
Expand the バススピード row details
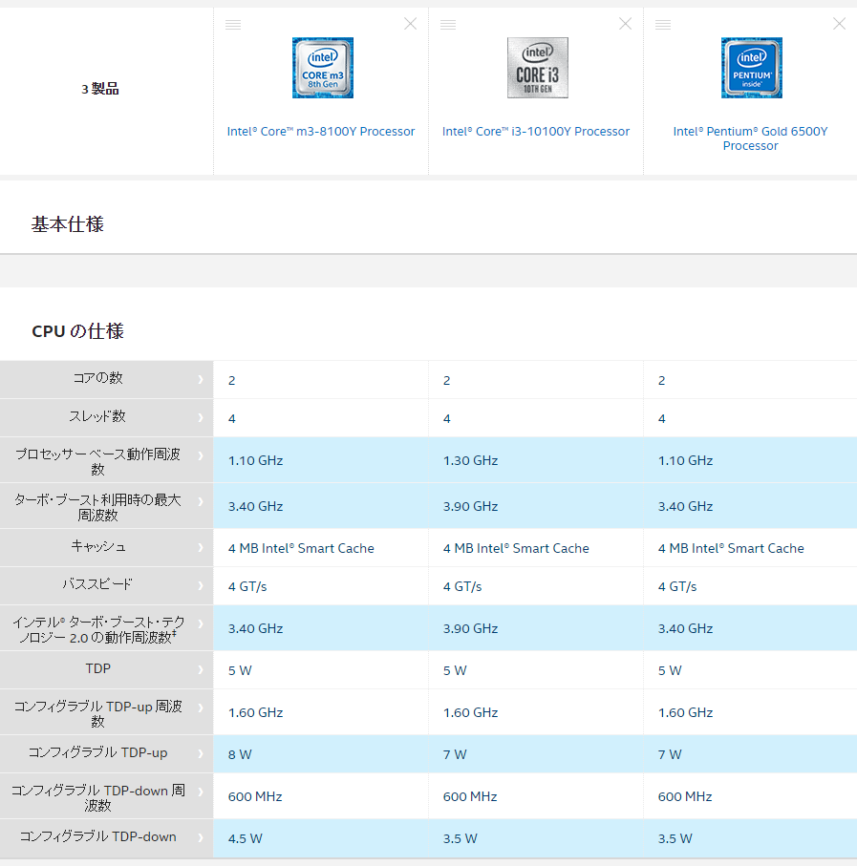coord(201,586)
